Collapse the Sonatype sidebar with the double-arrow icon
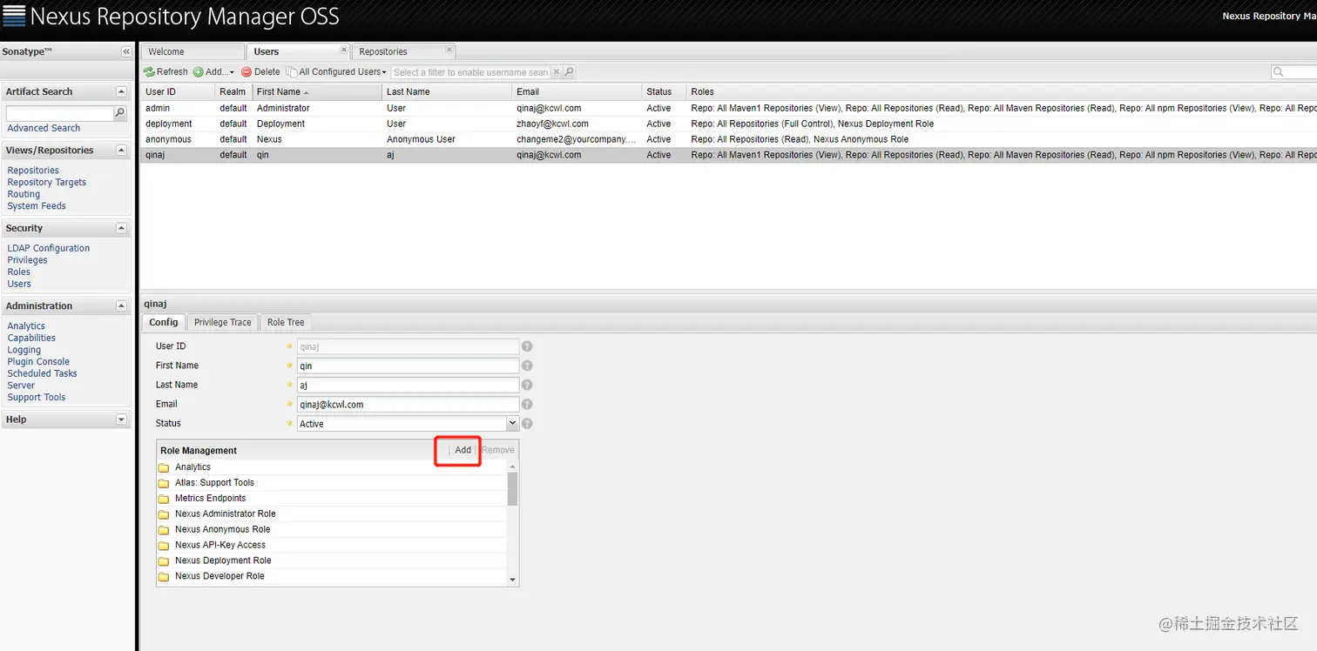This screenshot has height=651, width=1317. pos(125,52)
